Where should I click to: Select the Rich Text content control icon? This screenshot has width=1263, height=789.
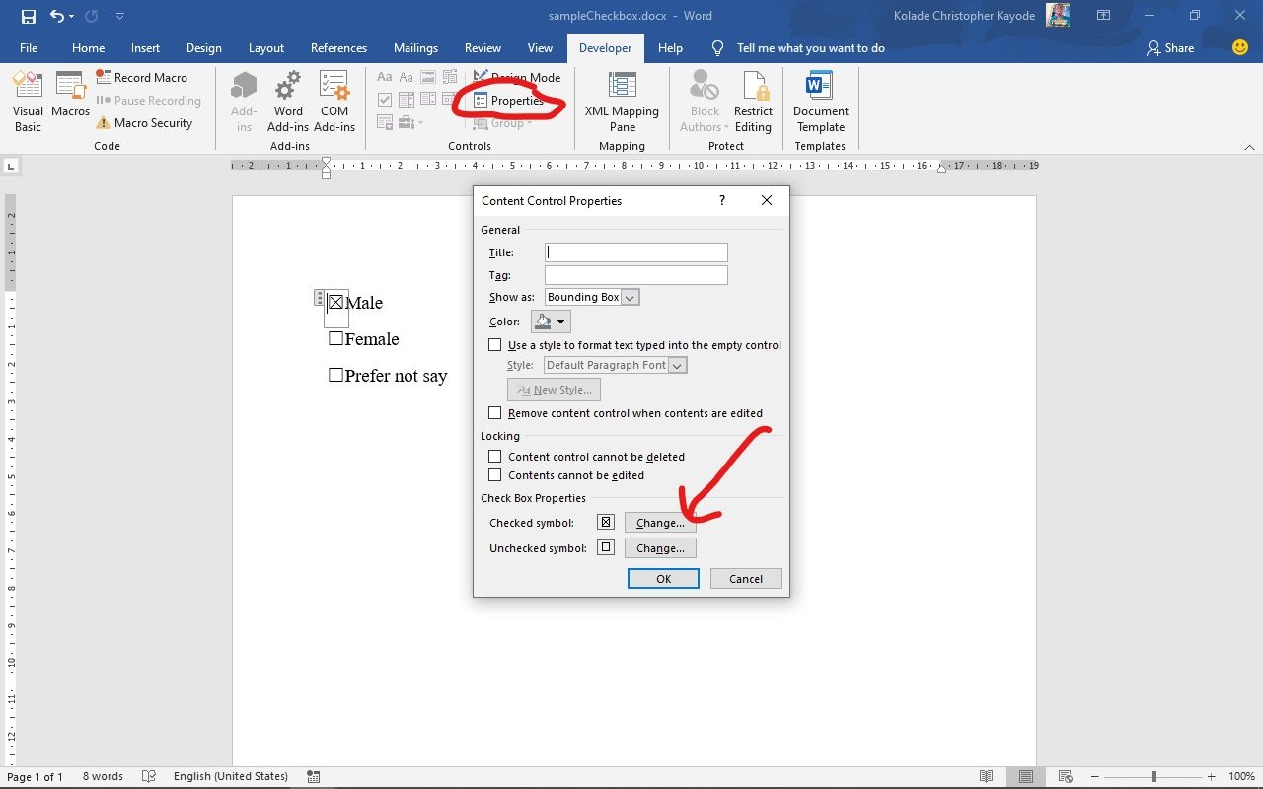(385, 76)
